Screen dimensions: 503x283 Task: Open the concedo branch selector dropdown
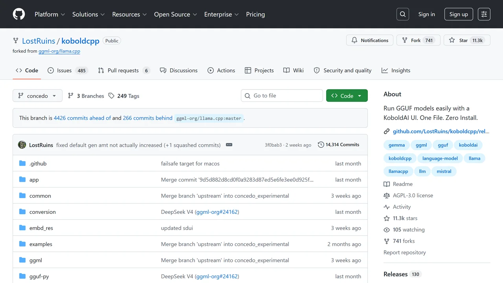[37, 96]
